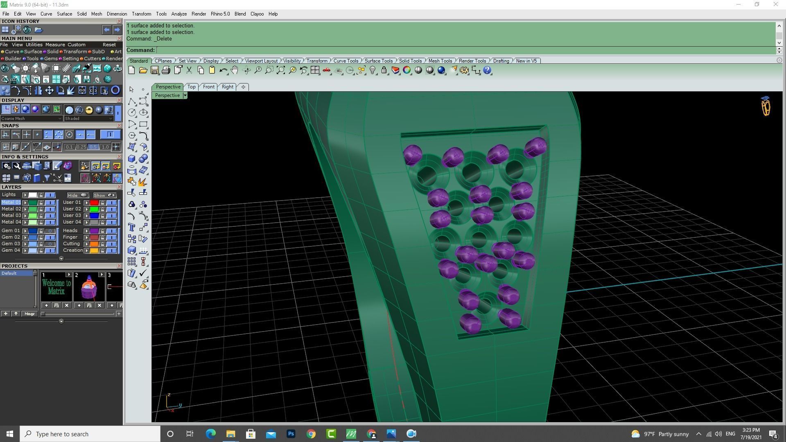This screenshot has width=786, height=442.
Task: Click Icon History back arrow
Action: pos(106,30)
